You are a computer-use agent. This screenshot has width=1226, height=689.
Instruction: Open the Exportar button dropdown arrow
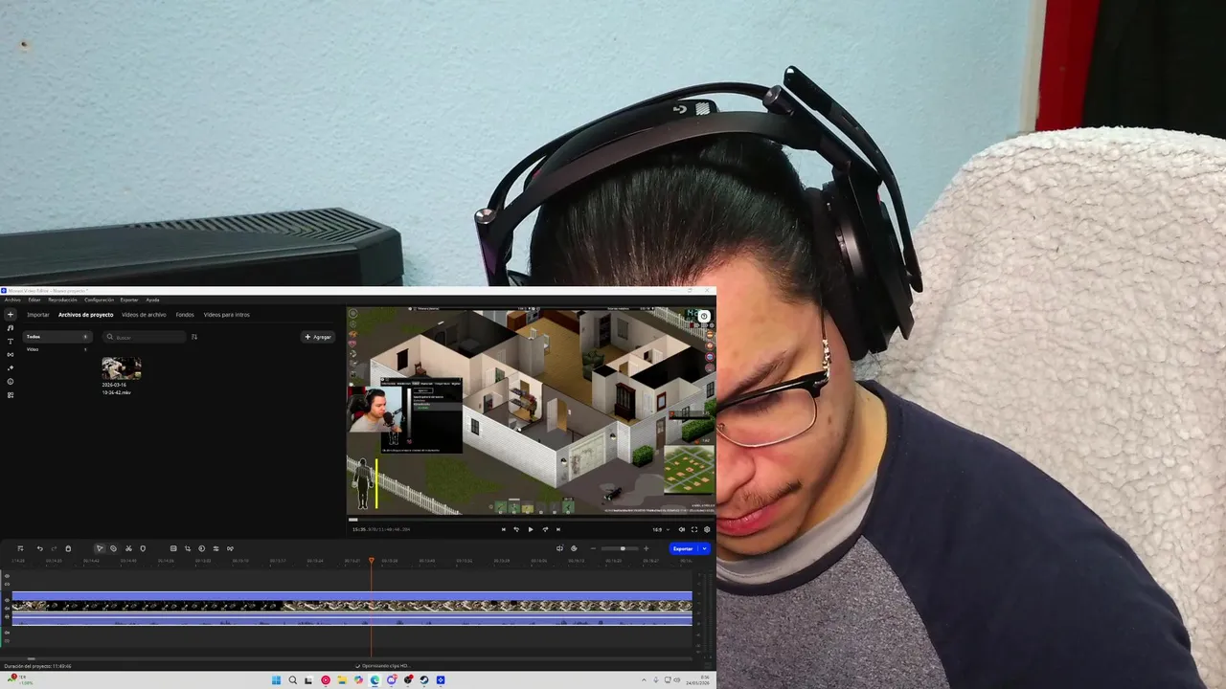pyautogui.click(x=704, y=548)
